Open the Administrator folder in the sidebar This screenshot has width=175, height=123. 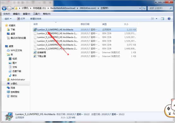point(16,80)
